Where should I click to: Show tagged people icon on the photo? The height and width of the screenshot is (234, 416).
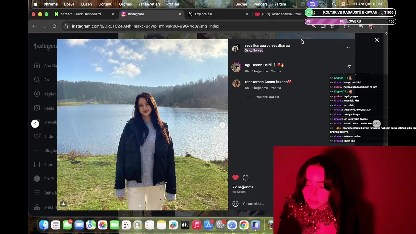click(x=64, y=204)
